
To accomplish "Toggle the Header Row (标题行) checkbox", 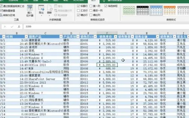I will pyautogui.click(x=78, y=6).
